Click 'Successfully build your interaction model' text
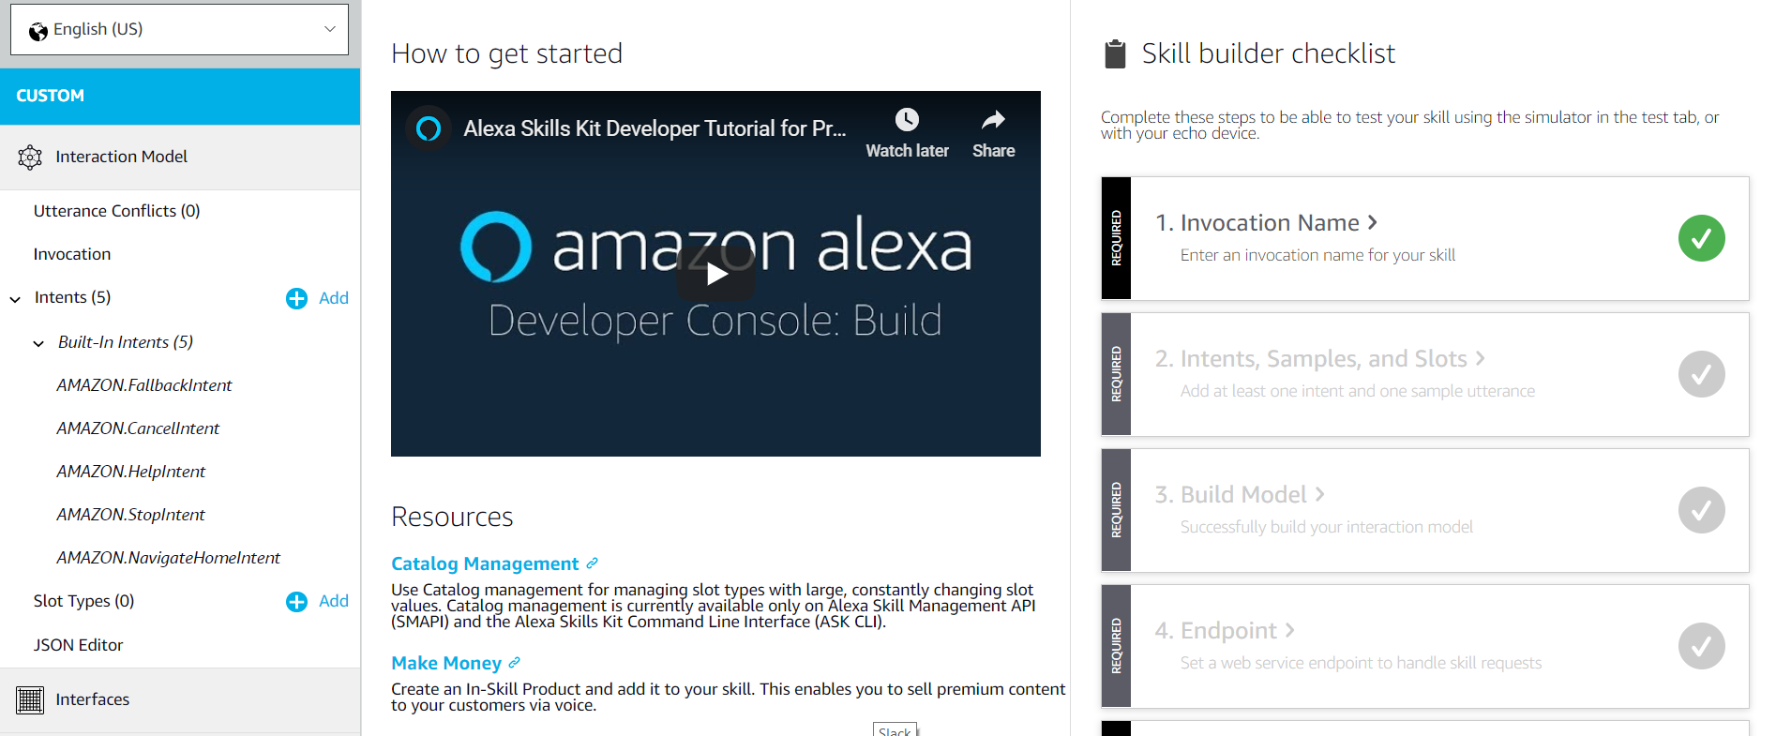The image size is (1776, 736). [1326, 527]
